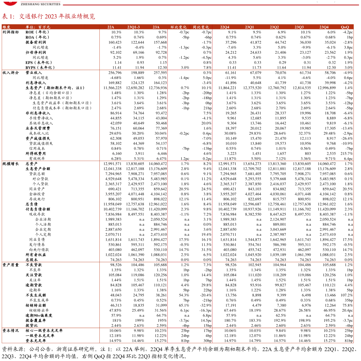The height and width of the screenshot is (361, 361).
Task: Select the 归母净利润 row label
Action: 36,53
